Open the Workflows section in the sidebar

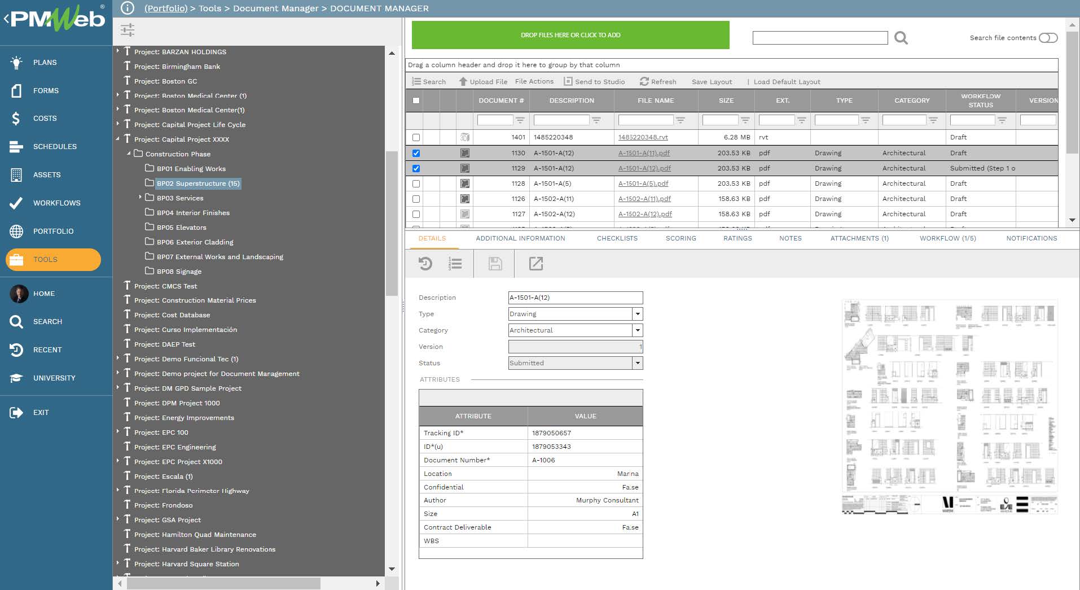pos(56,203)
